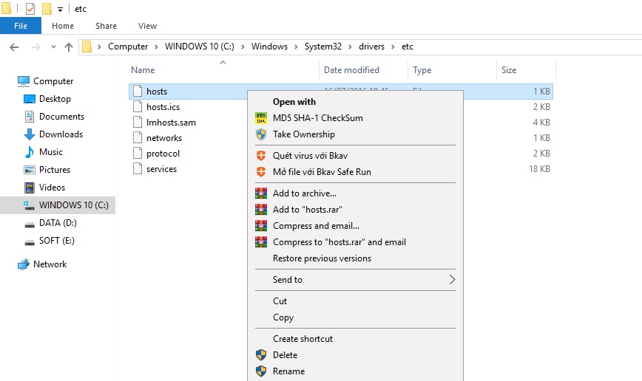Choose MD5 SHA-1 CheckSum menu entry
Image resolution: width=642 pixels, height=381 pixels.
point(355,118)
